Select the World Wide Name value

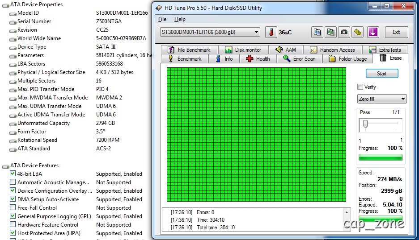(121, 38)
